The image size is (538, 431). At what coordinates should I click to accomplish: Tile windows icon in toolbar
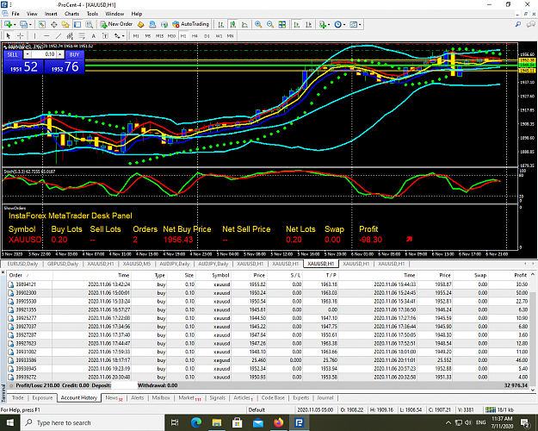click(x=282, y=24)
